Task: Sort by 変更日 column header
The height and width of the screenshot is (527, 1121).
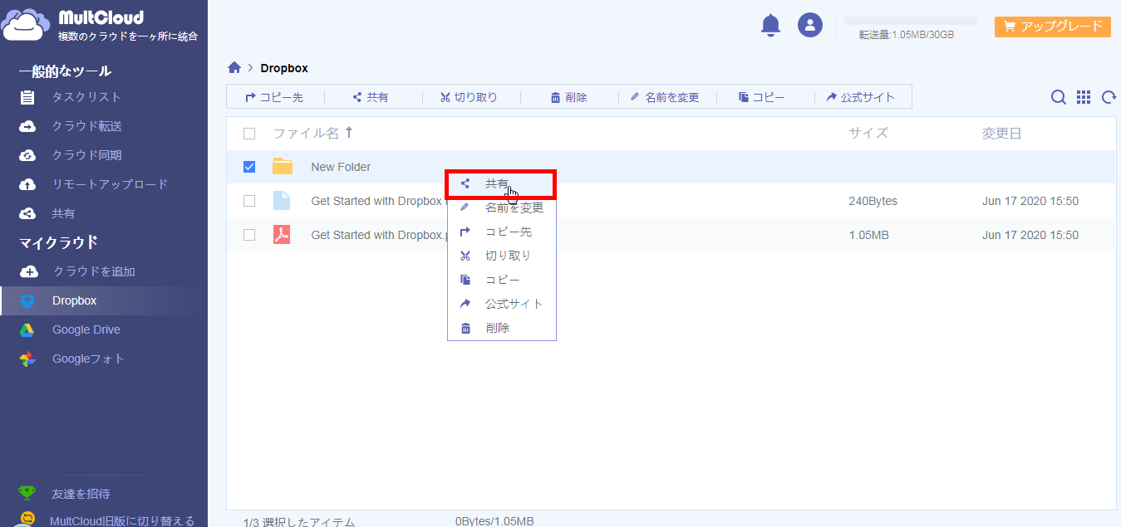Action: [1001, 133]
